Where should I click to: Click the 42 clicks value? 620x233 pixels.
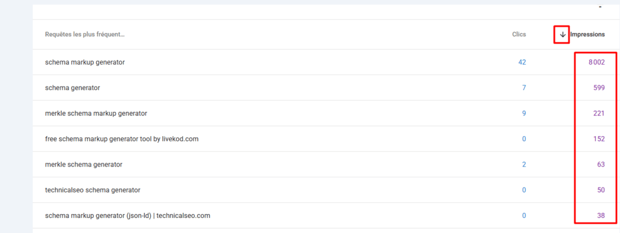coord(522,62)
